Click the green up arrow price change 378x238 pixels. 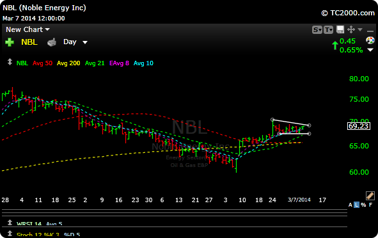tap(335, 45)
